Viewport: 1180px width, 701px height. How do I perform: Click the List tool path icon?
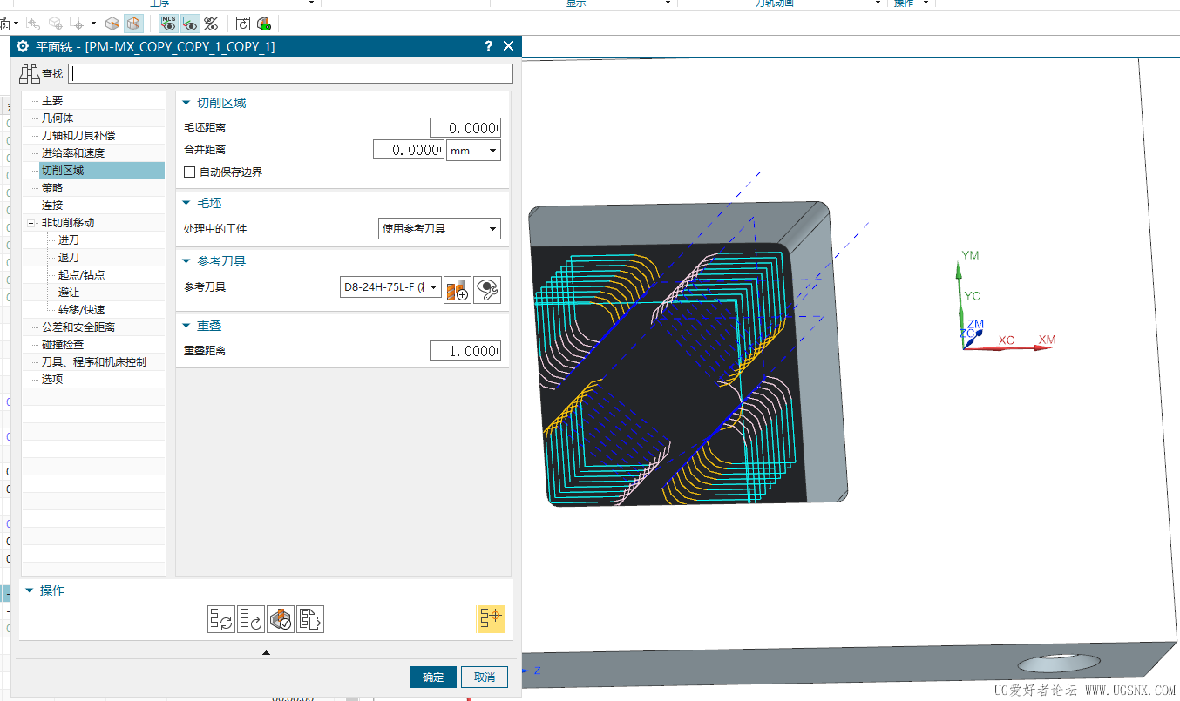[310, 619]
